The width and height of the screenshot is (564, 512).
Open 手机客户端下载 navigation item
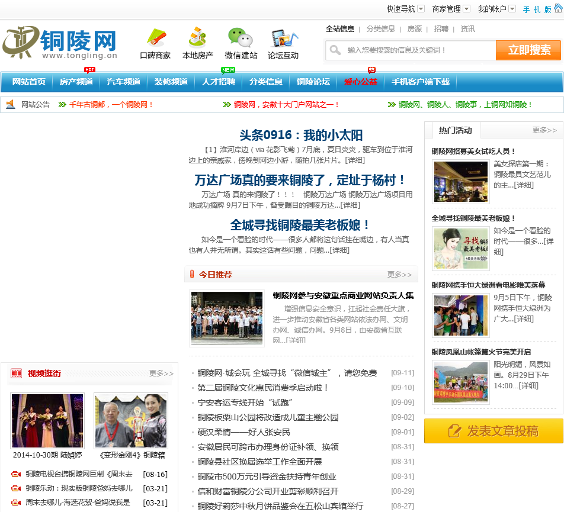[x=421, y=82]
